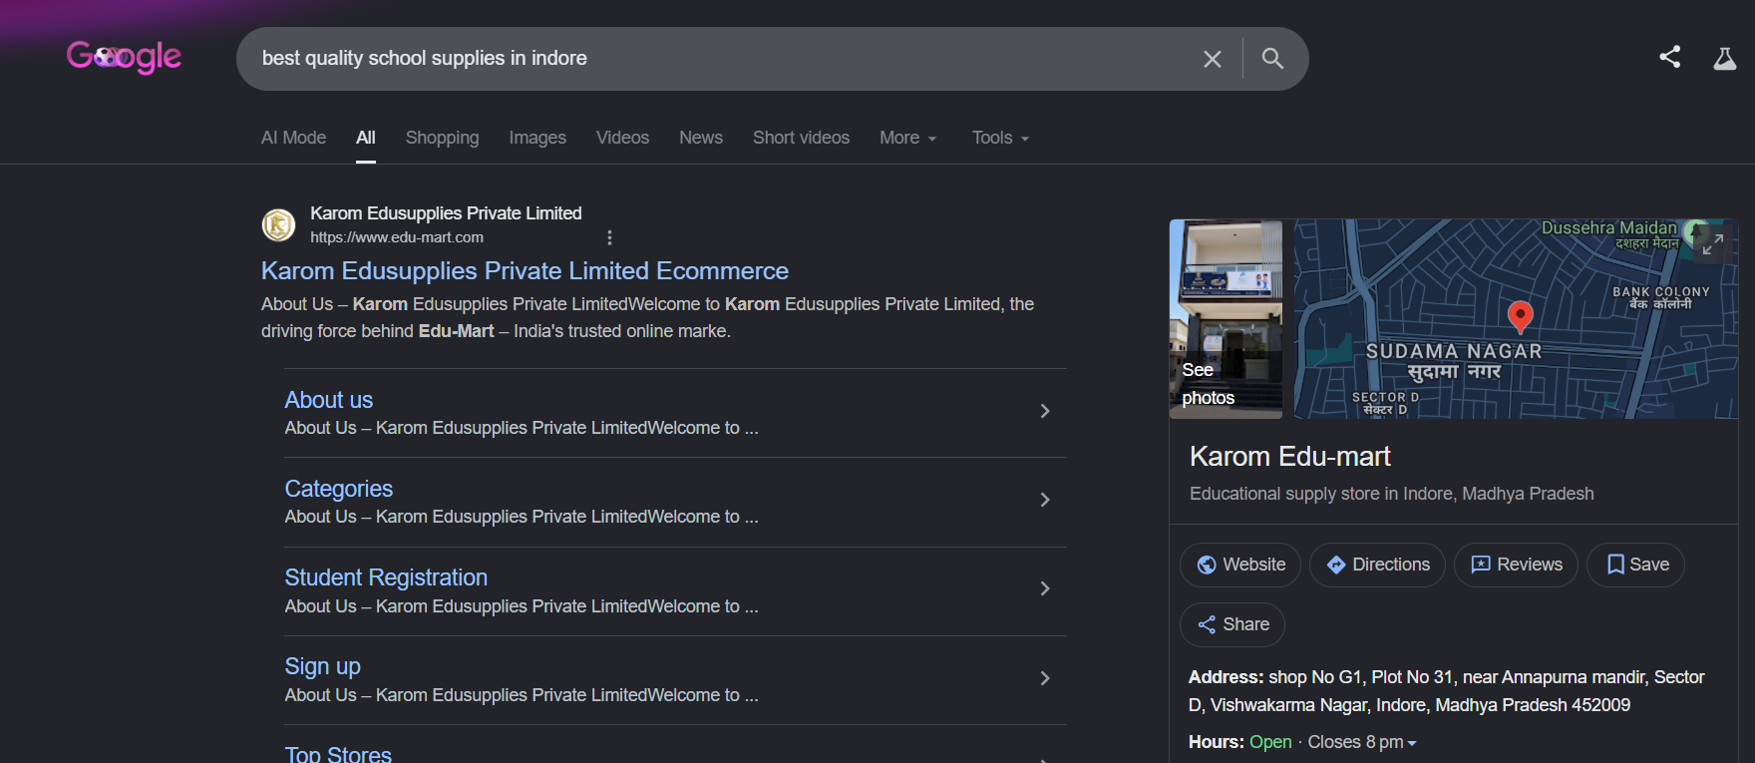
Task: Open the Categories sitelink
Action: (x=339, y=489)
